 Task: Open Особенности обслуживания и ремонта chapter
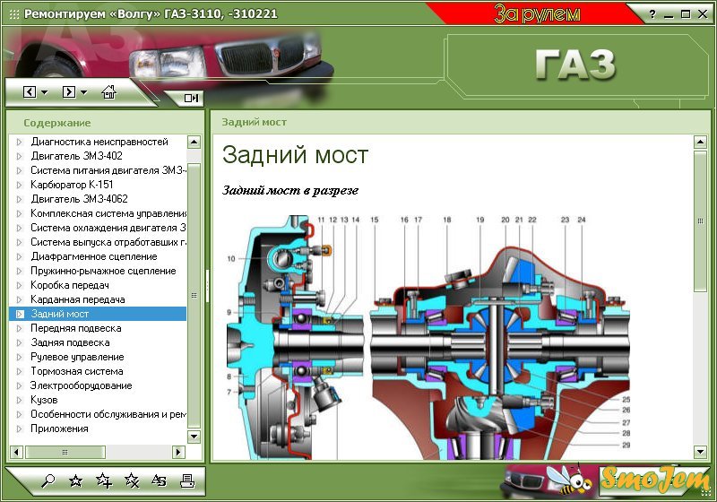coord(108,414)
